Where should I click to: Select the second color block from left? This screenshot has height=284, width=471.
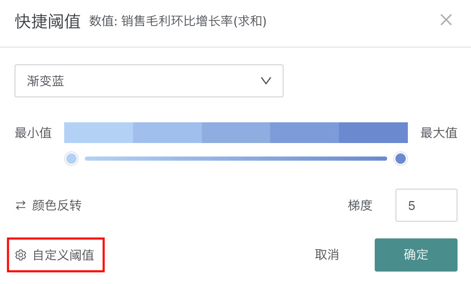click(167, 133)
